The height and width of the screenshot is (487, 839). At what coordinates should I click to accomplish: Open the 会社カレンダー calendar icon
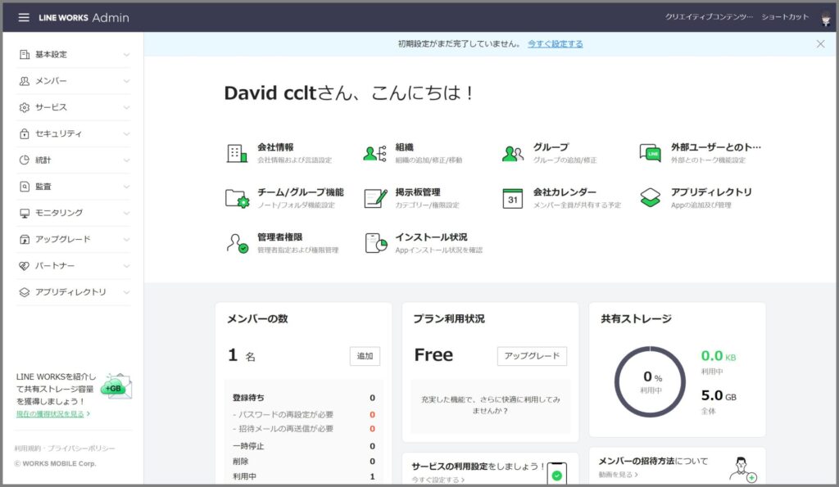click(x=514, y=196)
